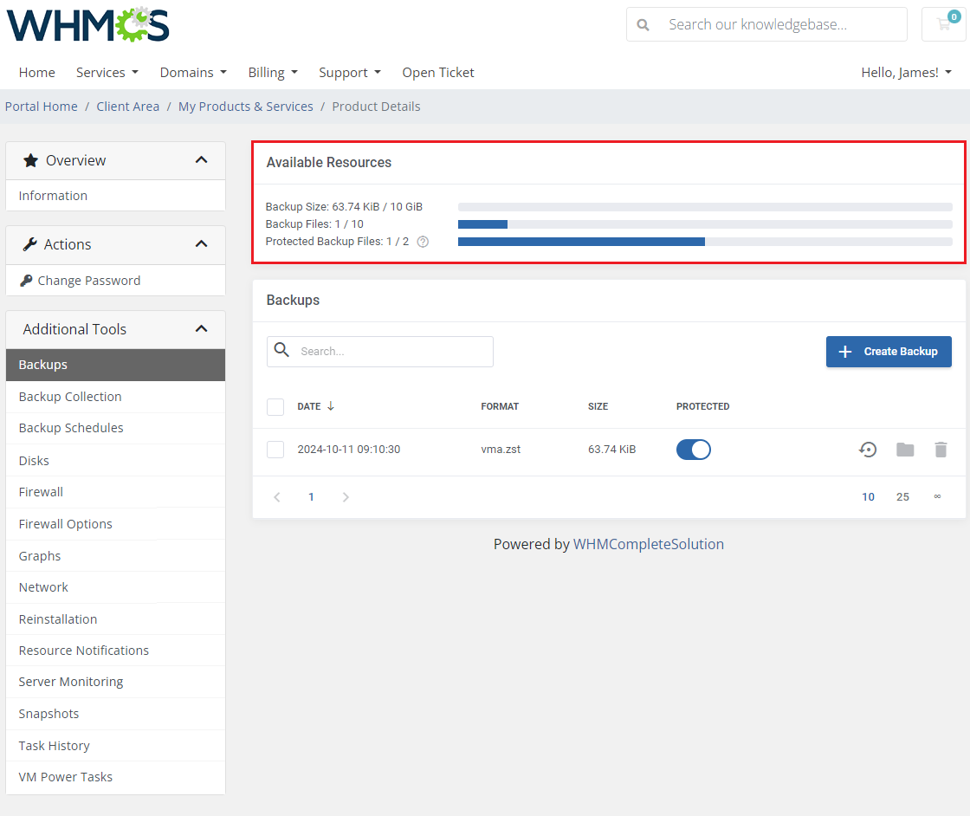Open Reinstallation in the sidebar
Image resolution: width=970 pixels, height=816 pixels.
(116, 619)
